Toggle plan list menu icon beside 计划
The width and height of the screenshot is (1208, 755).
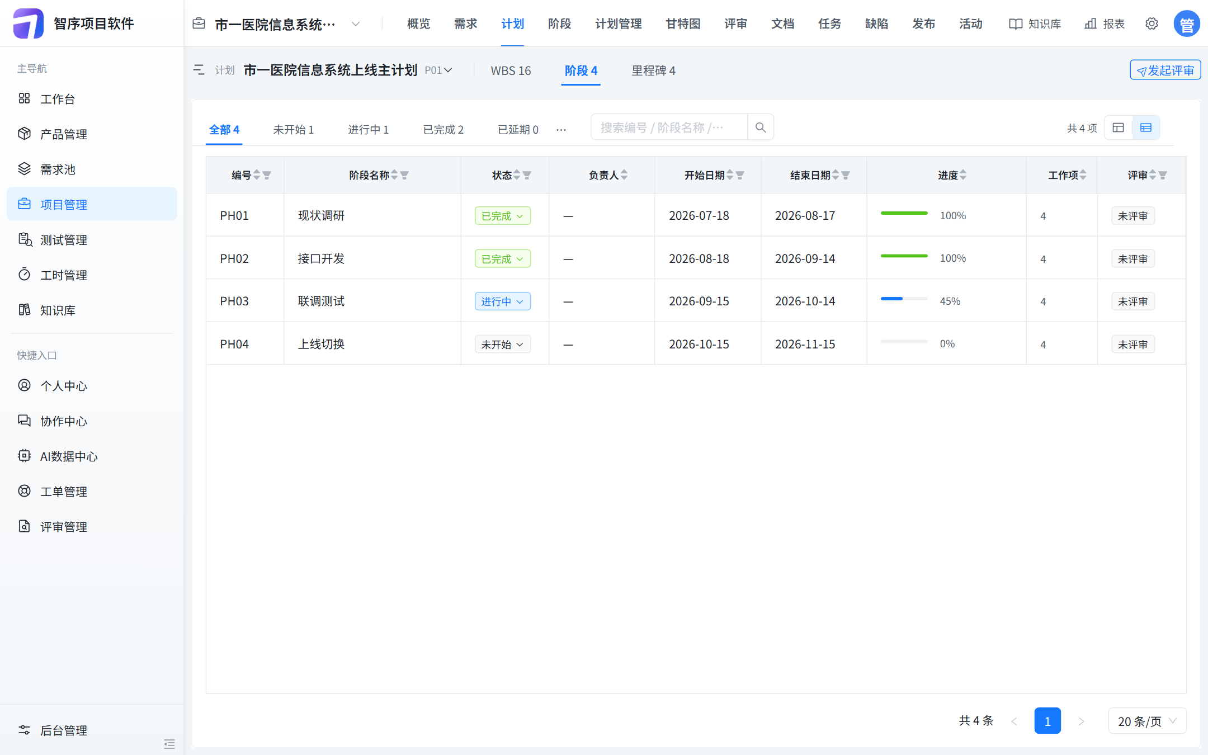click(x=199, y=70)
